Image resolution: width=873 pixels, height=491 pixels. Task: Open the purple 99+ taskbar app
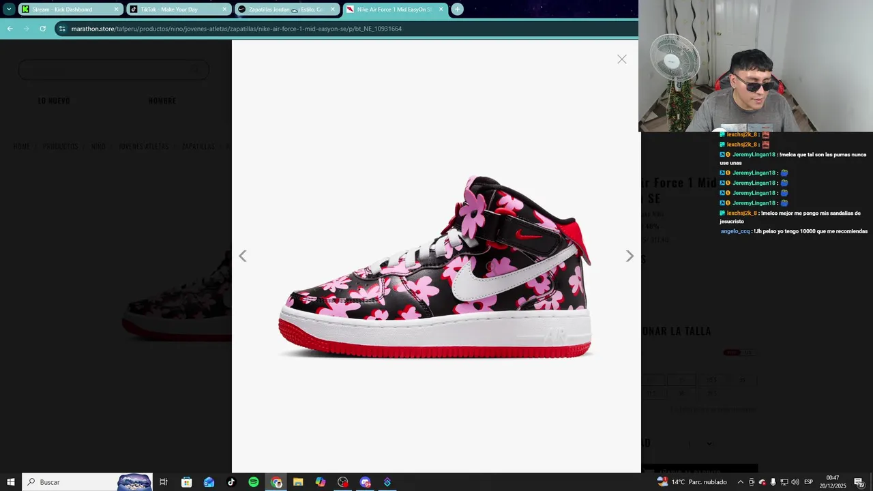pyautogui.click(x=365, y=482)
